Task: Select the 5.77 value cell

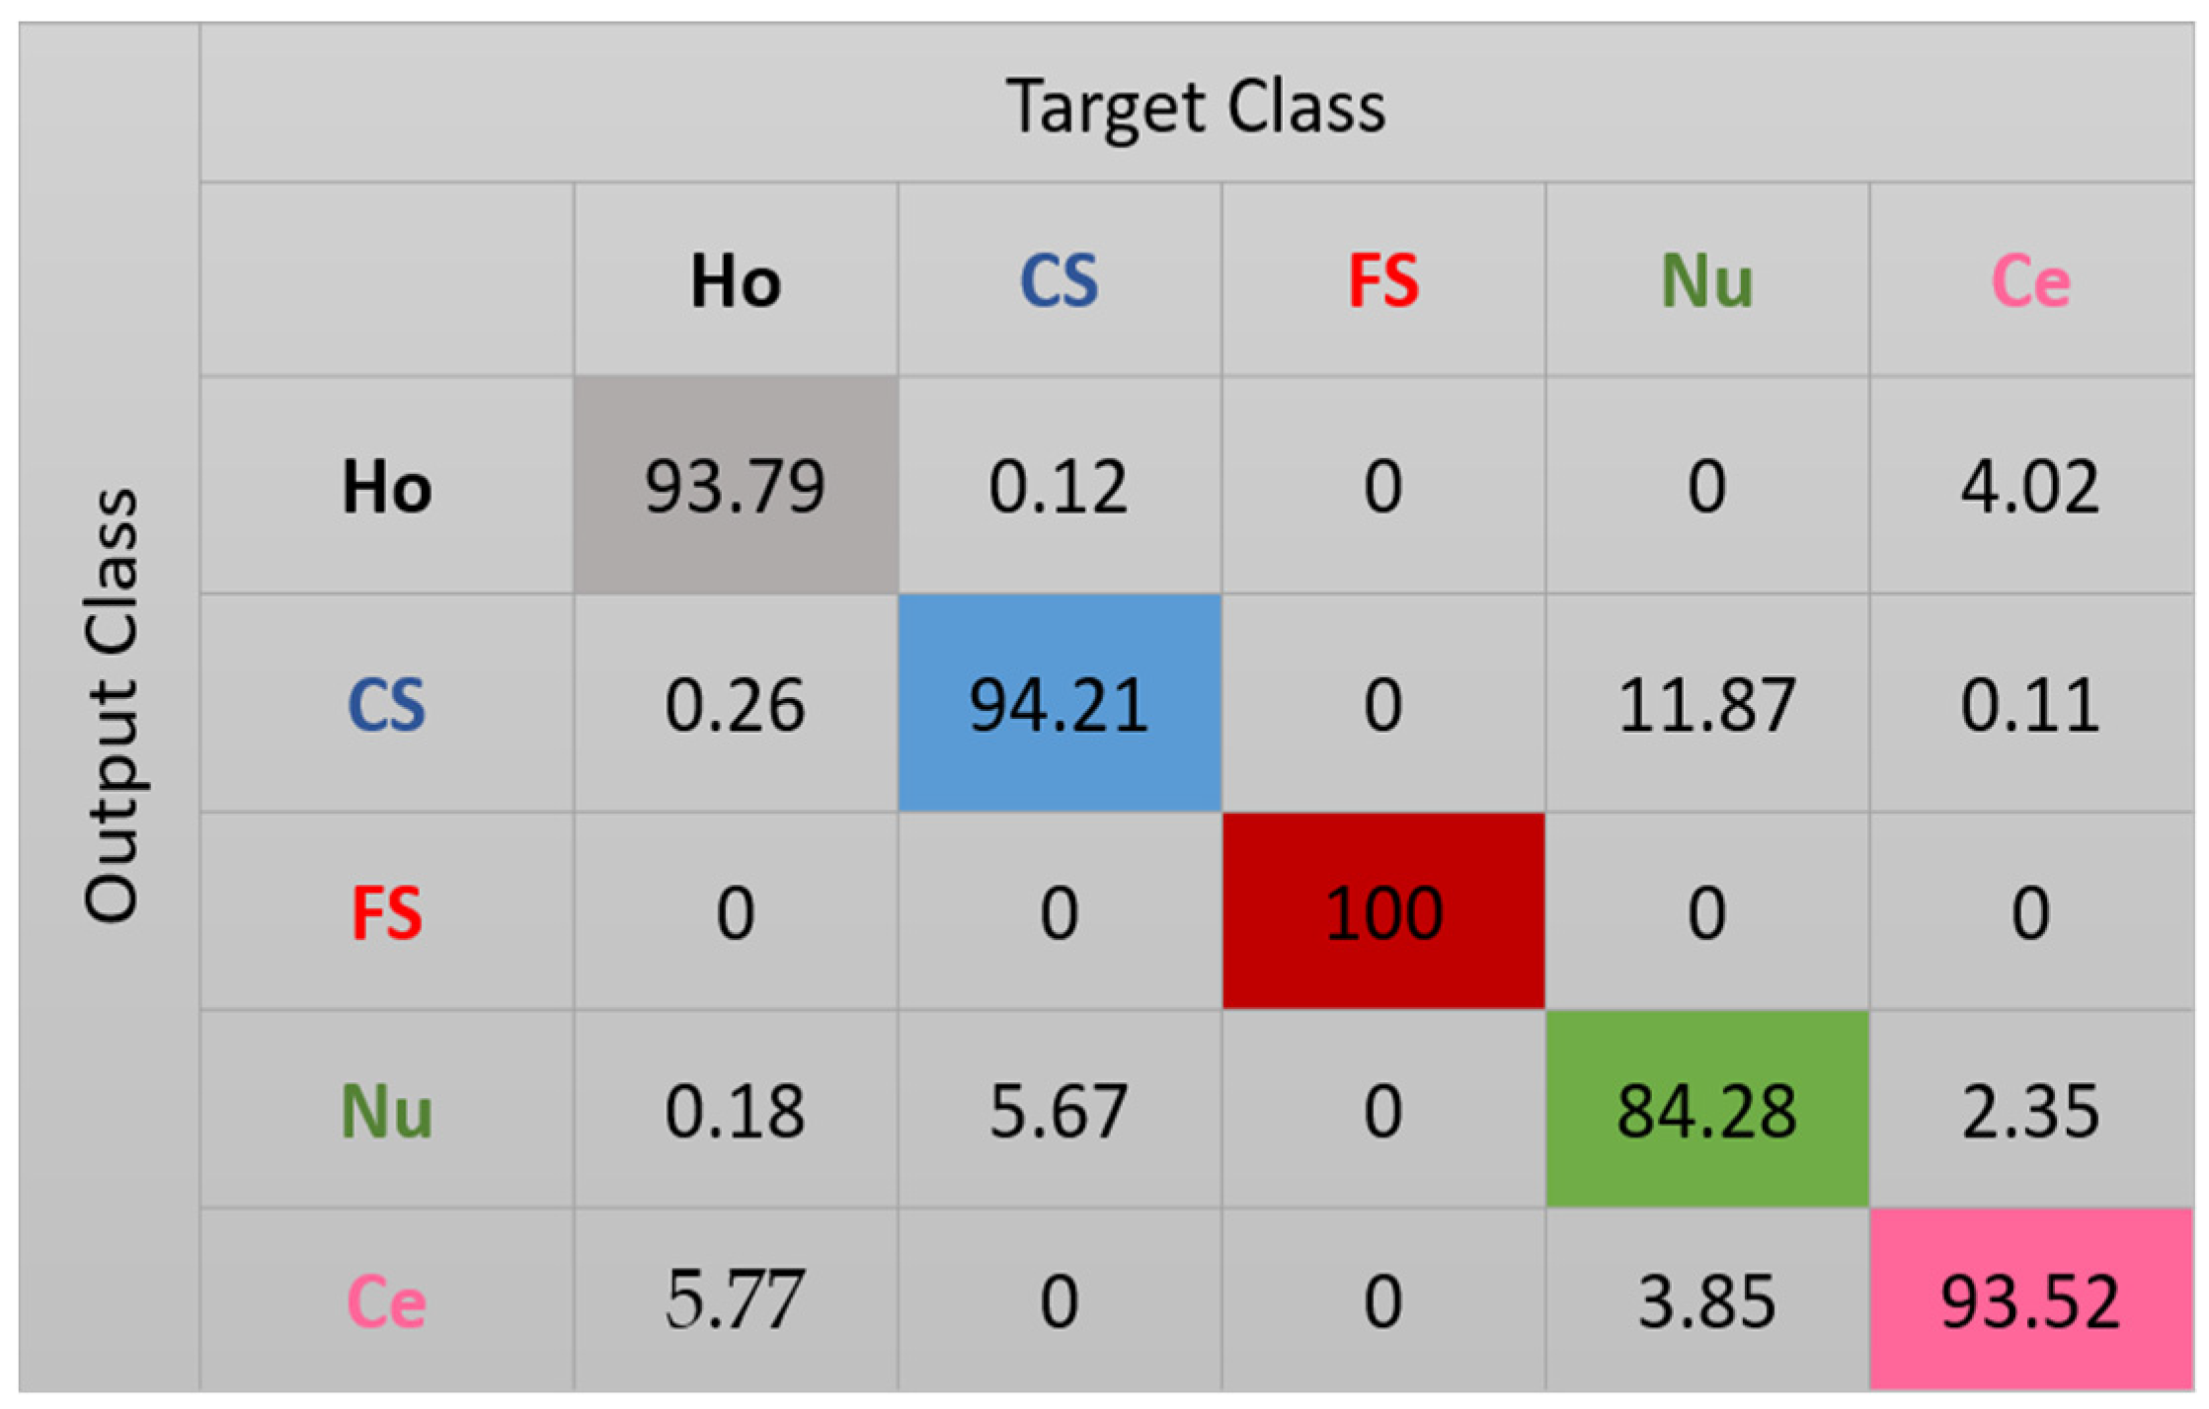Action: tap(736, 1300)
